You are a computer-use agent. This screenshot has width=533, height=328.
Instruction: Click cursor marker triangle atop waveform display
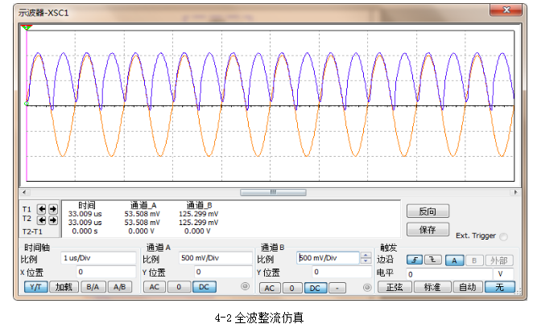(x=27, y=27)
